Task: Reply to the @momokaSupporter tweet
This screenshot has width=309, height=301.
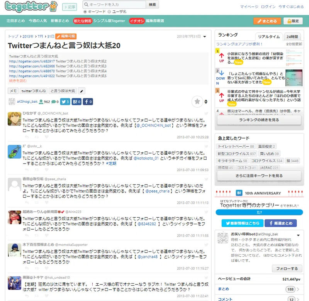Action: (27, 268)
